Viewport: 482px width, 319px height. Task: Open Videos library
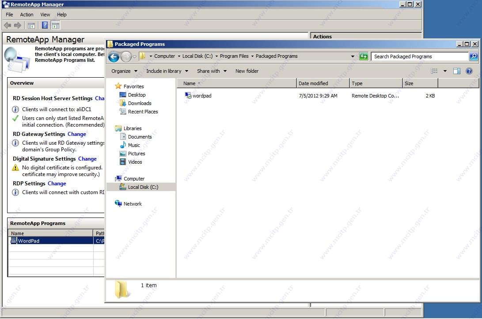pos(135,162)
